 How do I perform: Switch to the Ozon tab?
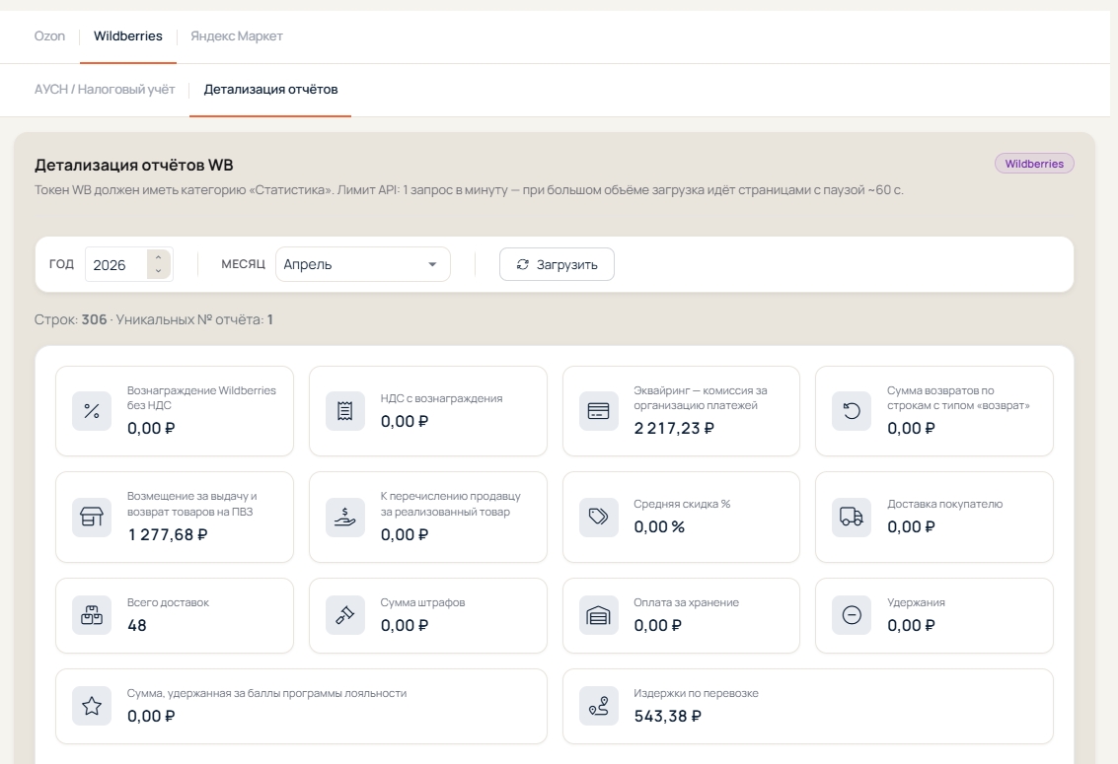pyautogui.click(x=49, y=35)
